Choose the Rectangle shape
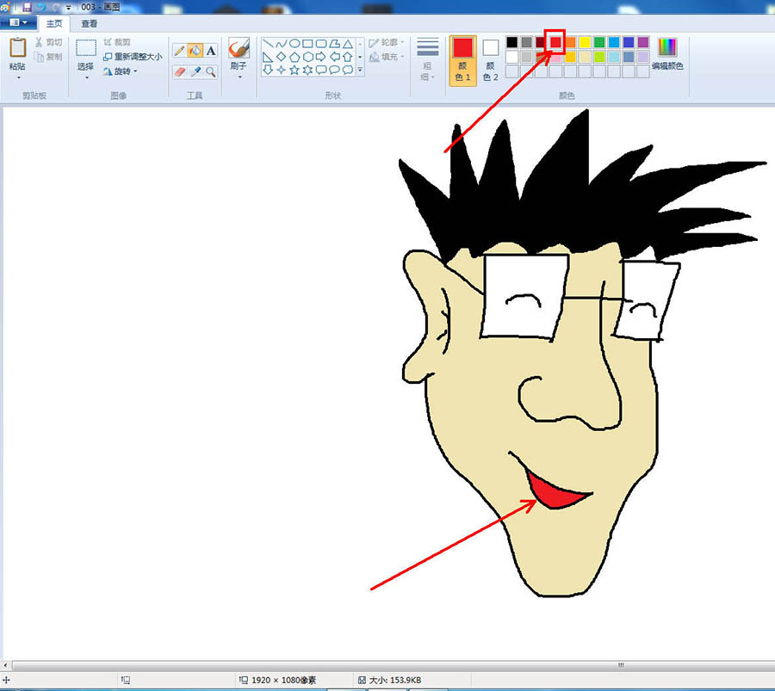775x691 pixels. click(307, 44)
